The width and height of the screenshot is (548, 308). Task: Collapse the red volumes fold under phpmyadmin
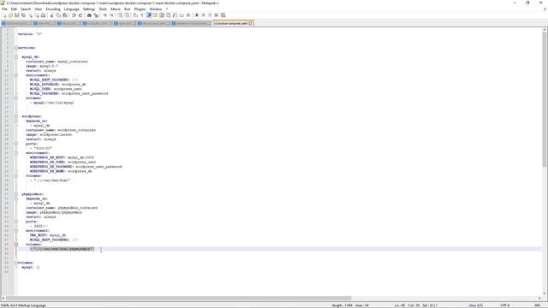coord(16,245)
